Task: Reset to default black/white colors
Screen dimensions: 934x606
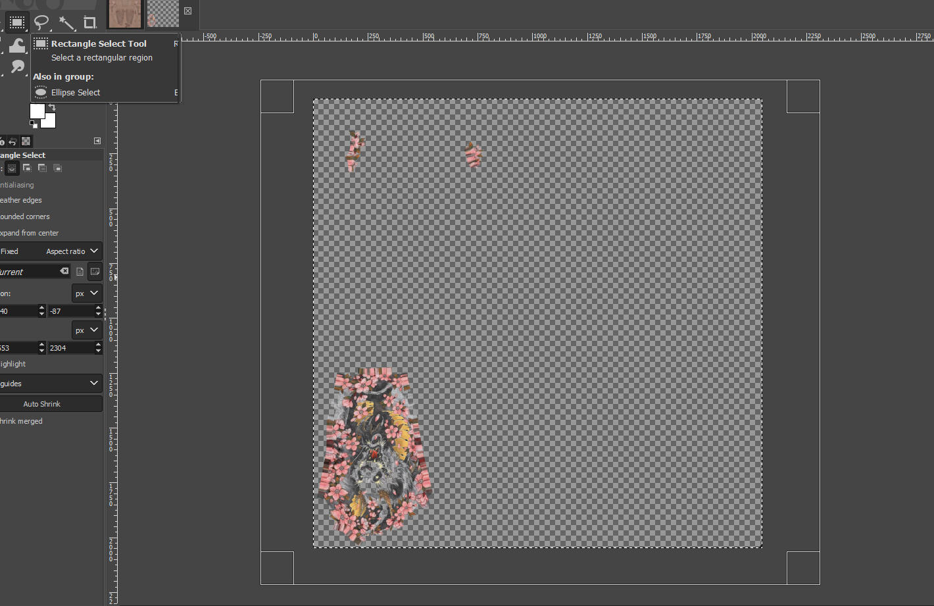Action: (32, 124)
